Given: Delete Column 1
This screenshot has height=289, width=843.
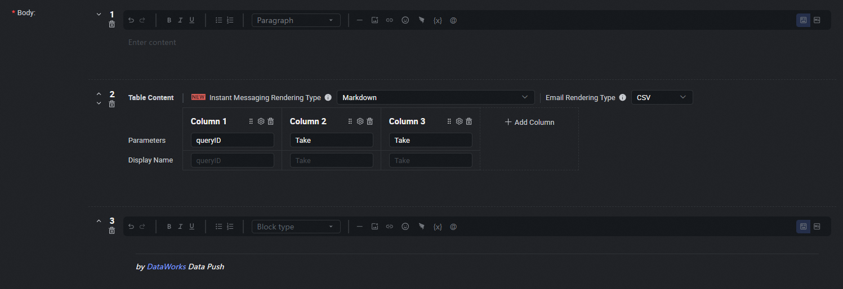Looking at the screenshot, I should point(270,121).
